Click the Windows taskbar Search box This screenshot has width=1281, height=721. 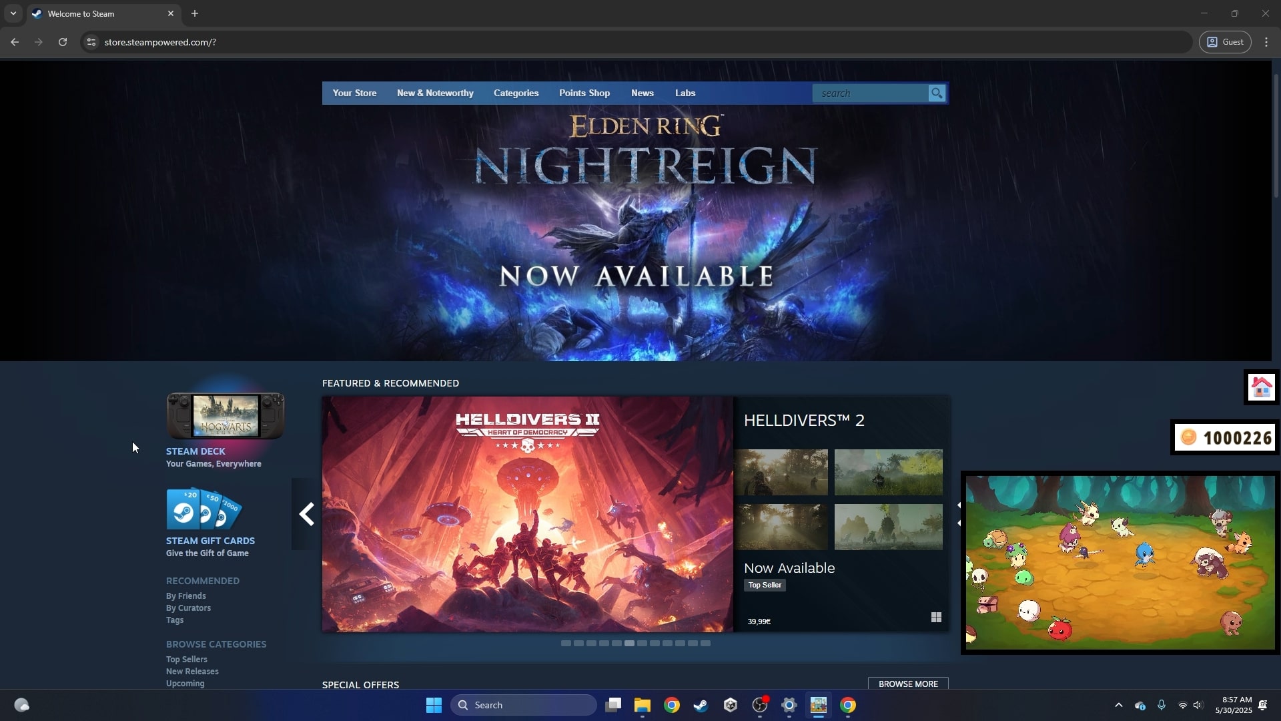pyautogui.click(x=524, y=705)
